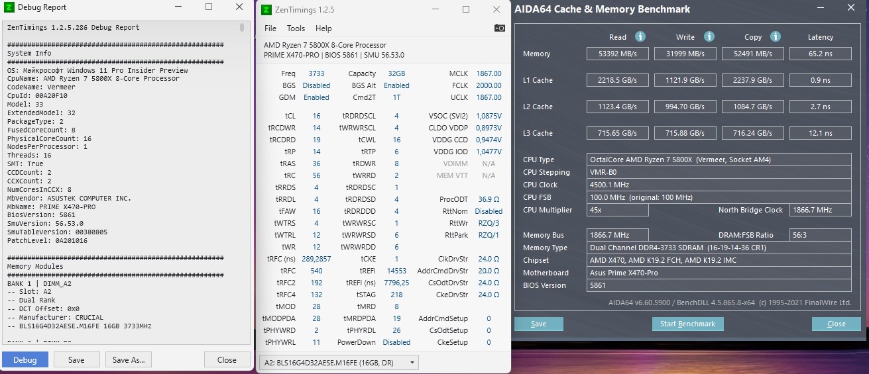Minimize the ZenTimings window
This screenshot has width=869, height=374.
(435, 10)
